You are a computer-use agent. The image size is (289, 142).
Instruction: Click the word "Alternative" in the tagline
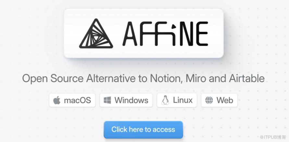coord(111,78)
